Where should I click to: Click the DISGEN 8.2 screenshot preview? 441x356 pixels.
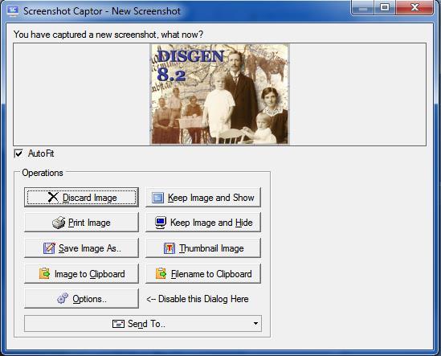(219, 94)
